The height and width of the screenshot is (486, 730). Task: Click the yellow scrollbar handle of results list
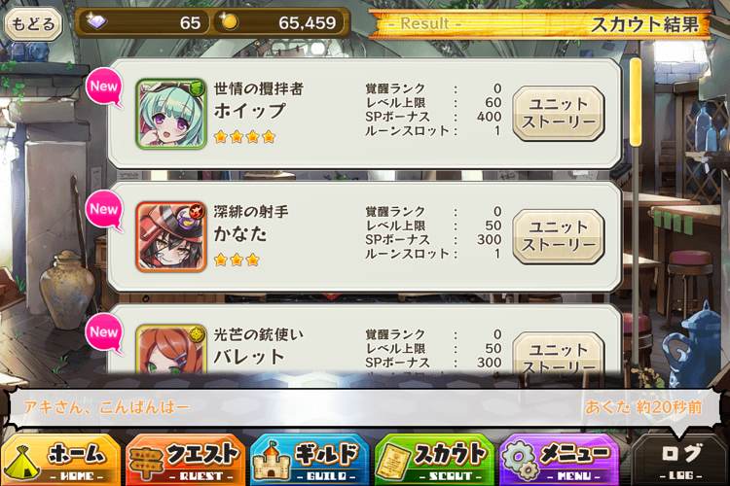point(635,102)
